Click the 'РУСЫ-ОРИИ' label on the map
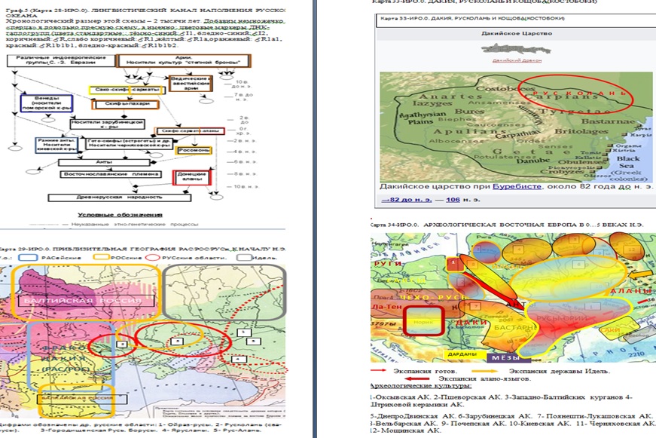This screenshot has width=656, height=438. (x=563, y=318)
